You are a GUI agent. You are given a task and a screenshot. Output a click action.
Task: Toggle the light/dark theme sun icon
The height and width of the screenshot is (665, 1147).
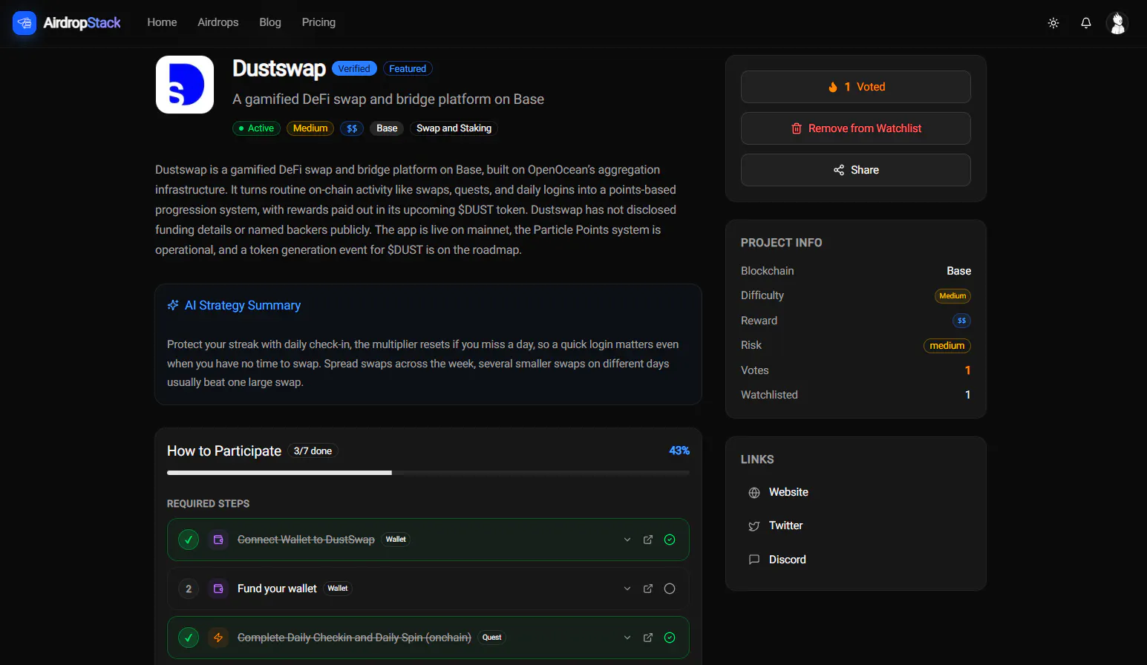click(x=1053, y=23)
